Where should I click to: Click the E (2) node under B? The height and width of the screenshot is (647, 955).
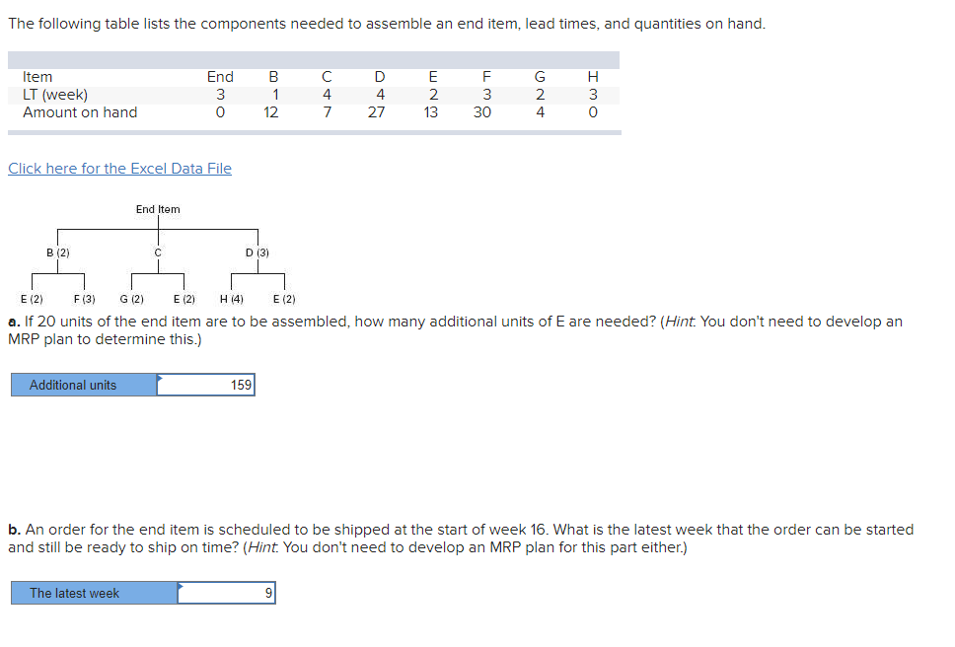[30, 299]
